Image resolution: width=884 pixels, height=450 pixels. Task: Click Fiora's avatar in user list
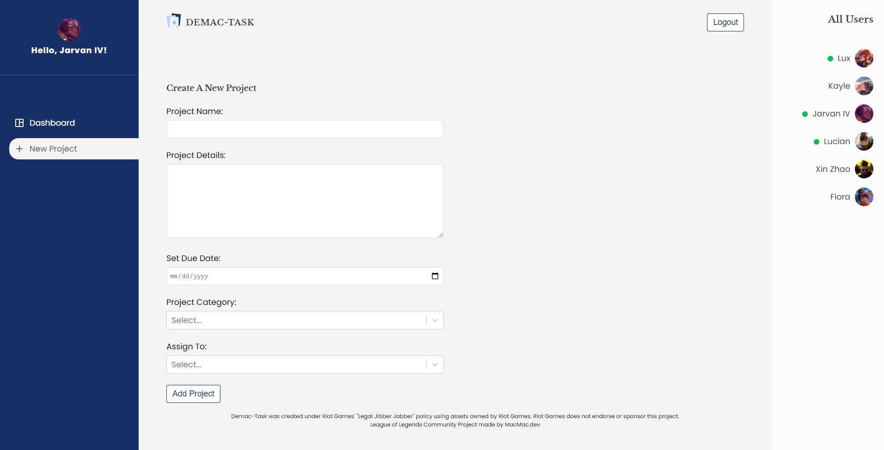(x=864, y=197)
